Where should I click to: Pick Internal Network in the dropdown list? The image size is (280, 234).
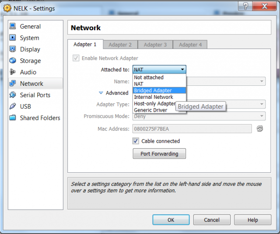pyautogui.click(x=154, y=97)
